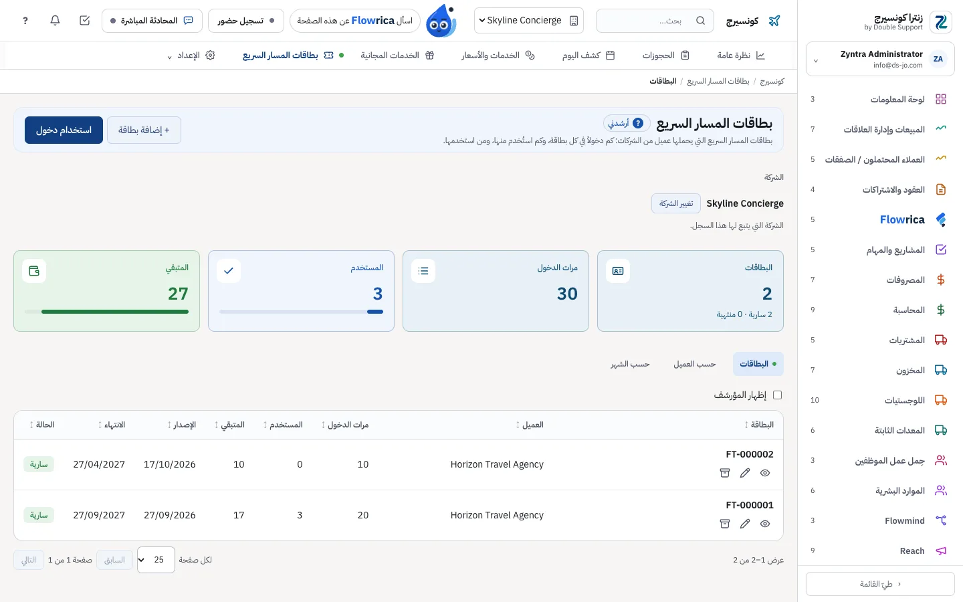Open the tasks checklist icon in header
963x602 pixels.
click(x=84, y=21)
